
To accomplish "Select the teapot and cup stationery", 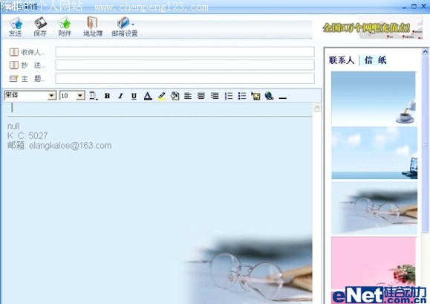I will [x=374, y=98].
